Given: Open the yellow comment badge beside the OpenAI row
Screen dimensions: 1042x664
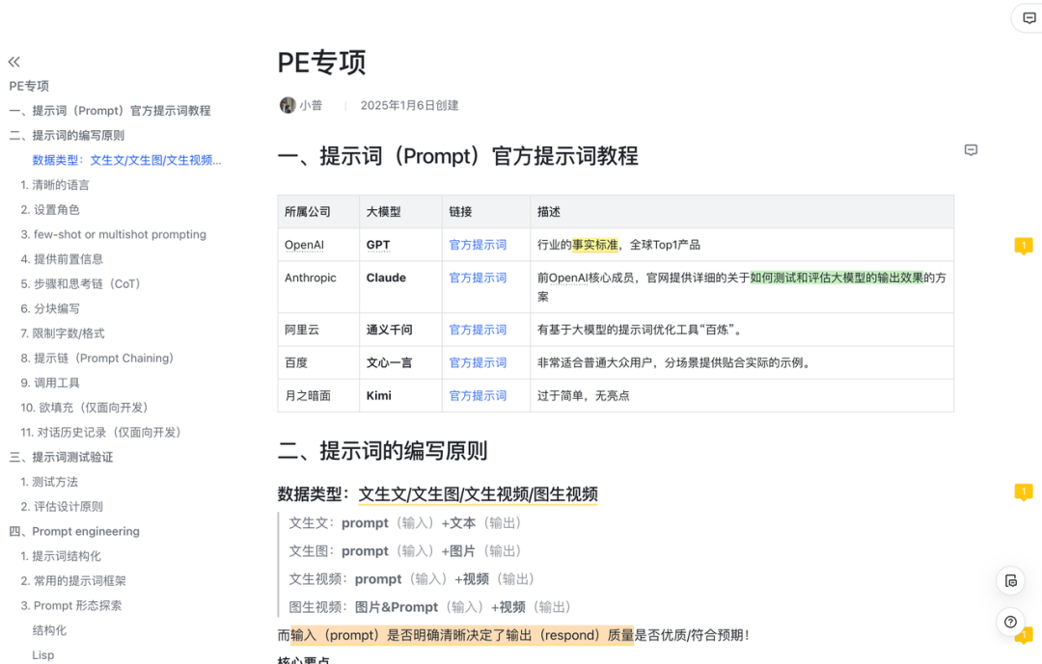Looking at the screenshot, I should (1023, 246).
